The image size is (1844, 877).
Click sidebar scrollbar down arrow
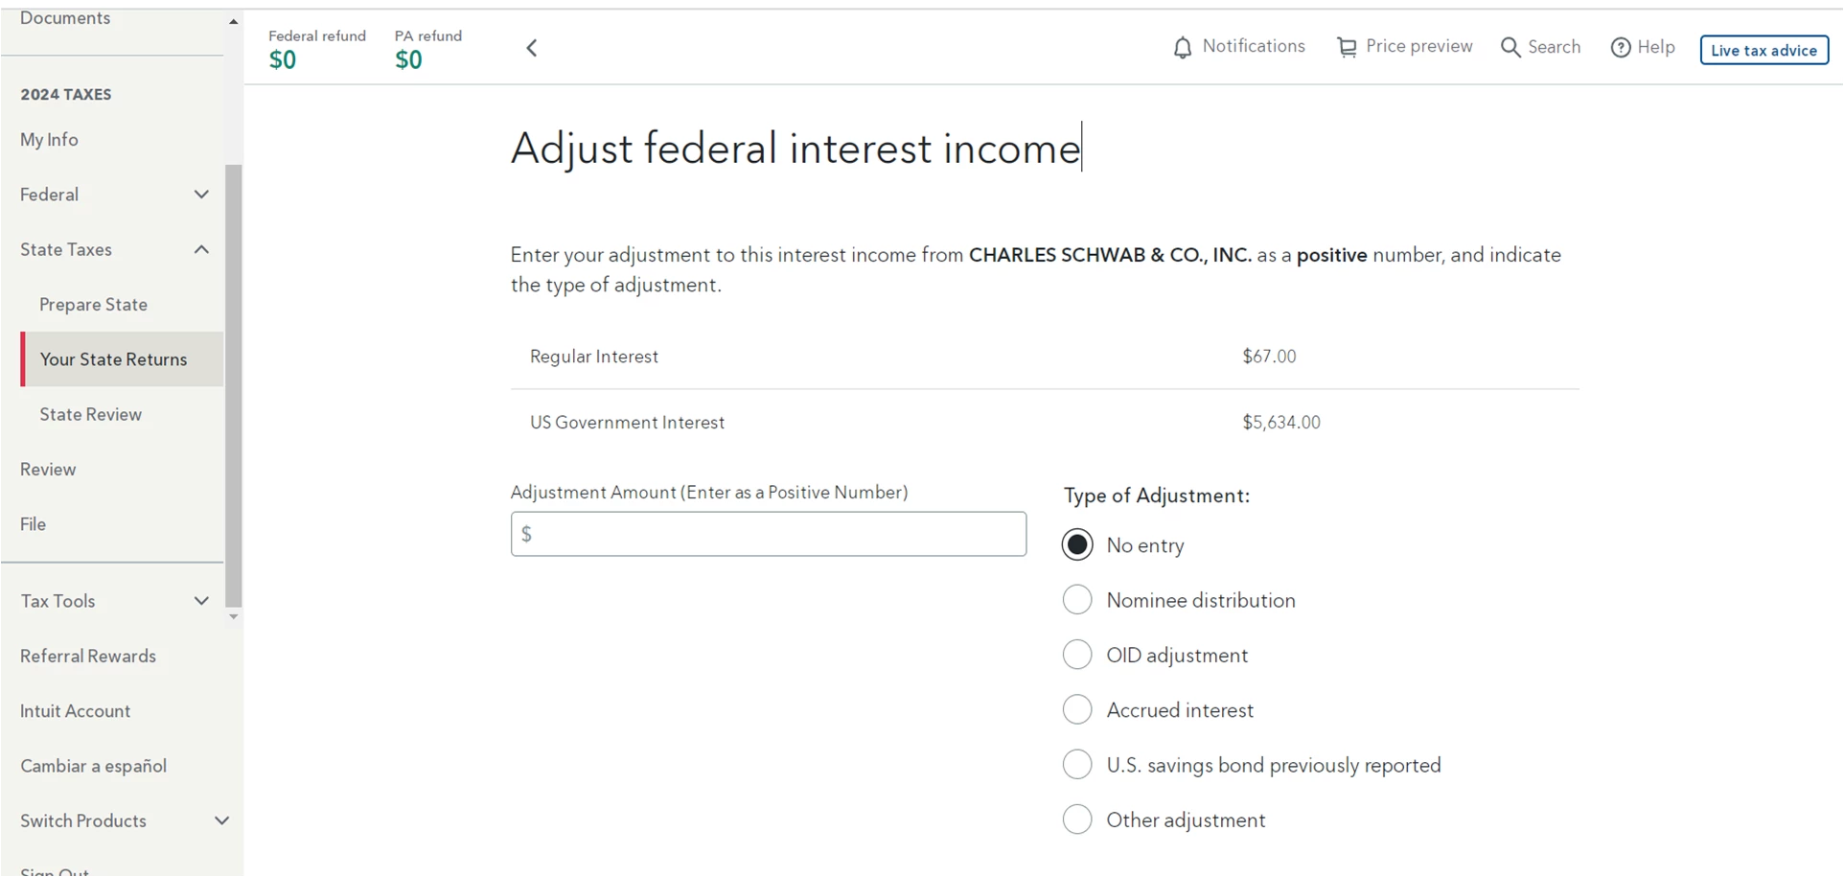(233, 616)
